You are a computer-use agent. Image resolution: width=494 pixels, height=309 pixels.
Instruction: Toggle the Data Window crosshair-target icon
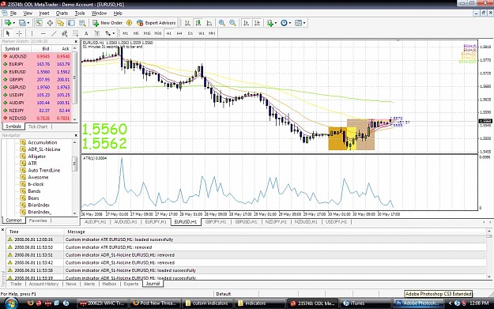tap(50, 23)
